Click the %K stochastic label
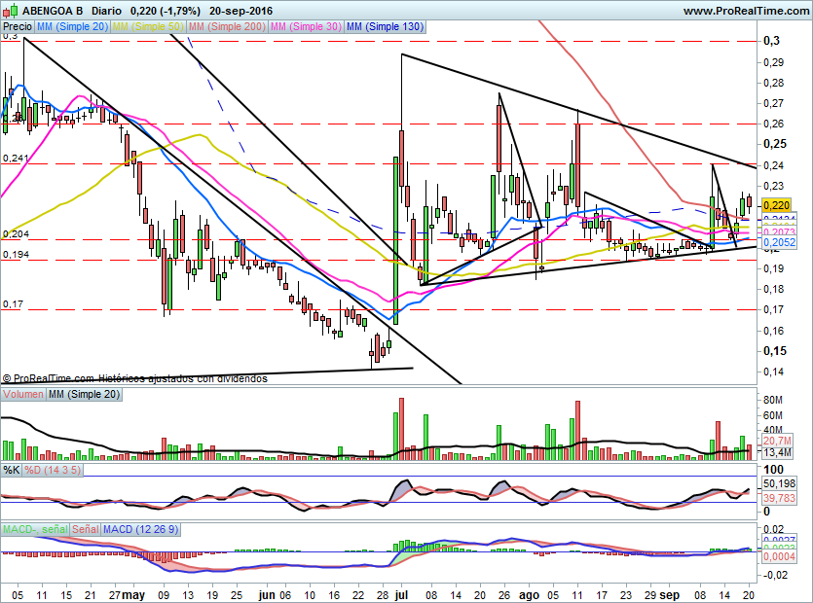The height and width of the screenshot is (603, 813). (12, 470)
